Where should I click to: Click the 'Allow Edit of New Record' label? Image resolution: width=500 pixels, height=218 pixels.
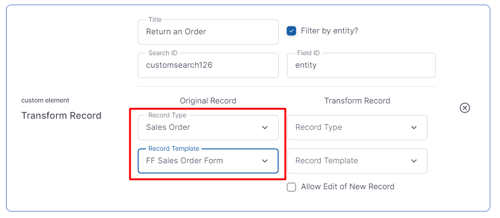(x=347, y=187)
